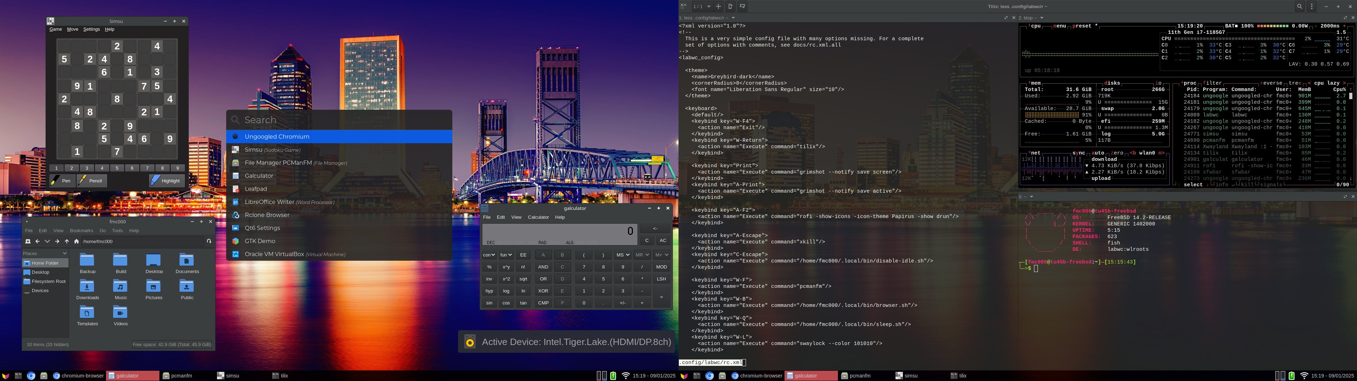The width and height of the screenshot is (1357, 381).
Task: Open the Bookmarks menu in PCManFM
Action: pos(81,230)
